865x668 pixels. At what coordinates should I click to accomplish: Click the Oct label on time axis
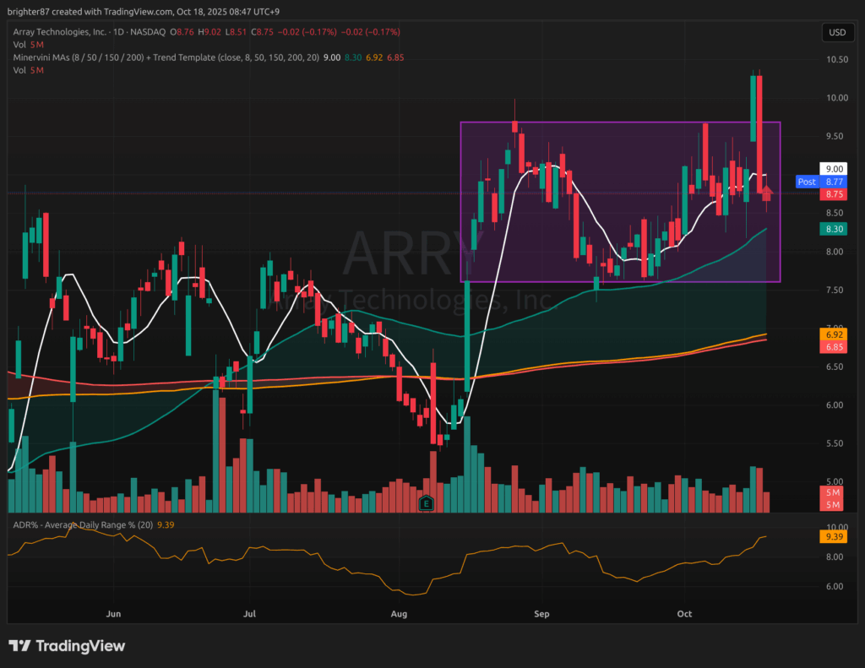(x=684, y=614)
